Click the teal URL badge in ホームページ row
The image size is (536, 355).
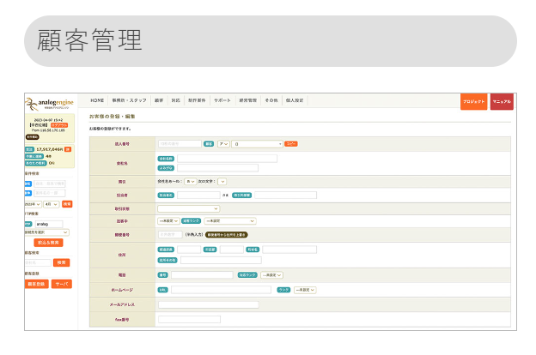(162, 290)
